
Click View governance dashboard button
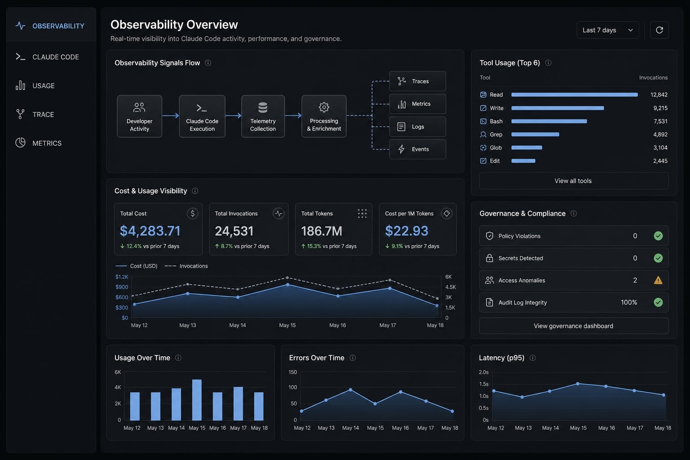pyautogui.click(x=574, y=326)
